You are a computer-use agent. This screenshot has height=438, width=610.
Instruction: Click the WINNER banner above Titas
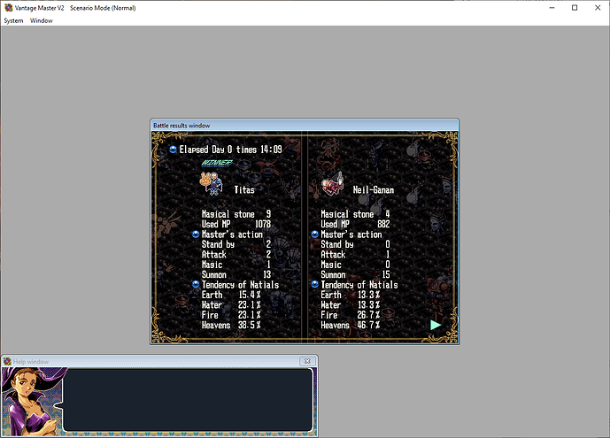tap(217, 163)
